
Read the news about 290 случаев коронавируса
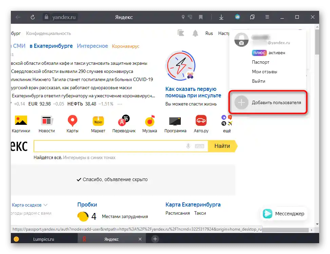pos(72,71)
